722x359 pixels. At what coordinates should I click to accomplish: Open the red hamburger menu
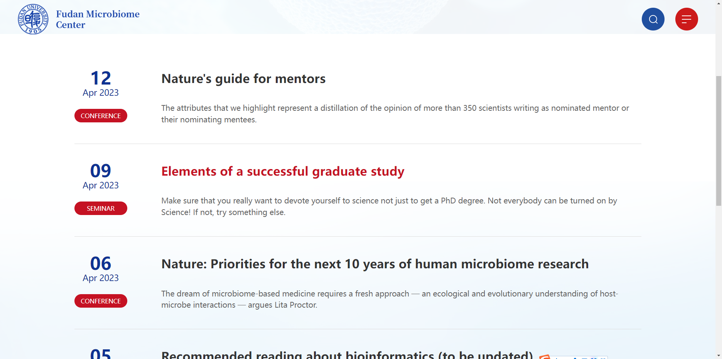[687, 19]
